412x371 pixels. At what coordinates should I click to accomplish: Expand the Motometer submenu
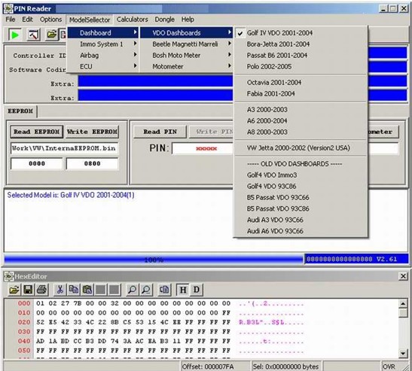(x=186, y=67)
